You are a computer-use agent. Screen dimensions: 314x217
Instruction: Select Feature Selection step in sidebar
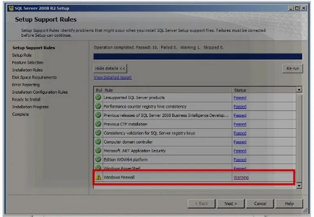click(28, 62)
